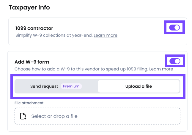Click the knob of the 1099 contractor switch
The width and height of the screenshot is (192, 135).
coord(177,28)
